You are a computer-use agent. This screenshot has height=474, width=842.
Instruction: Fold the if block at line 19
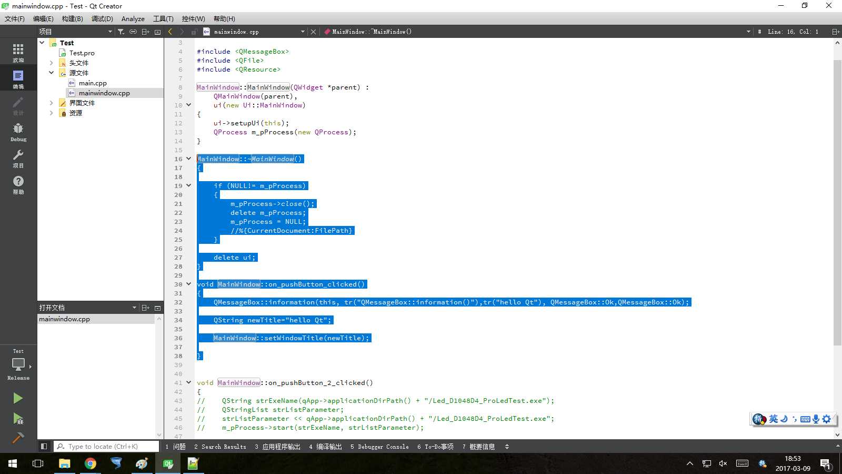pos(188,185)
